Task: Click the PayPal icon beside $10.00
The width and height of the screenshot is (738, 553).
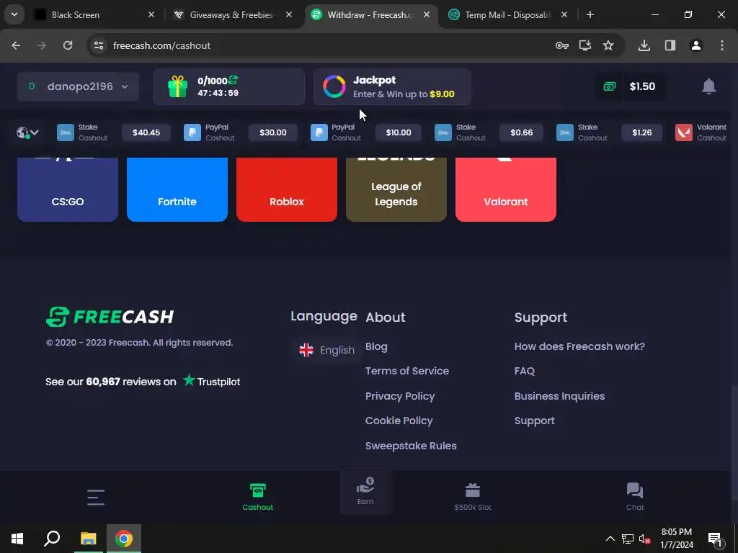Action: [x=319, y=132]
